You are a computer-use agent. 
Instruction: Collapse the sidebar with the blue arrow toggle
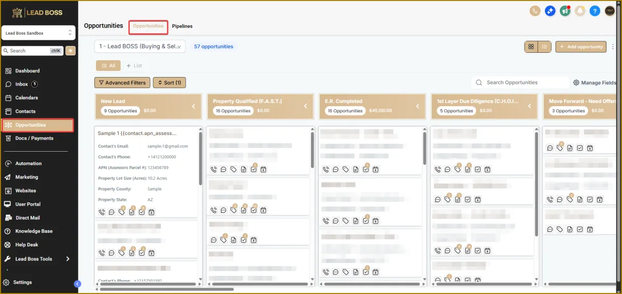tap(78, 284)
